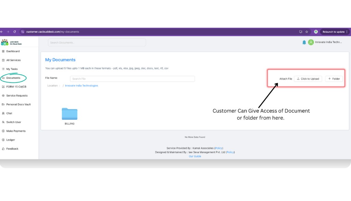Click the green profile avatar icon
Image resolution: width=351 pixels, height=201 pixels.
pyautogui.click(x=311, y=42)
